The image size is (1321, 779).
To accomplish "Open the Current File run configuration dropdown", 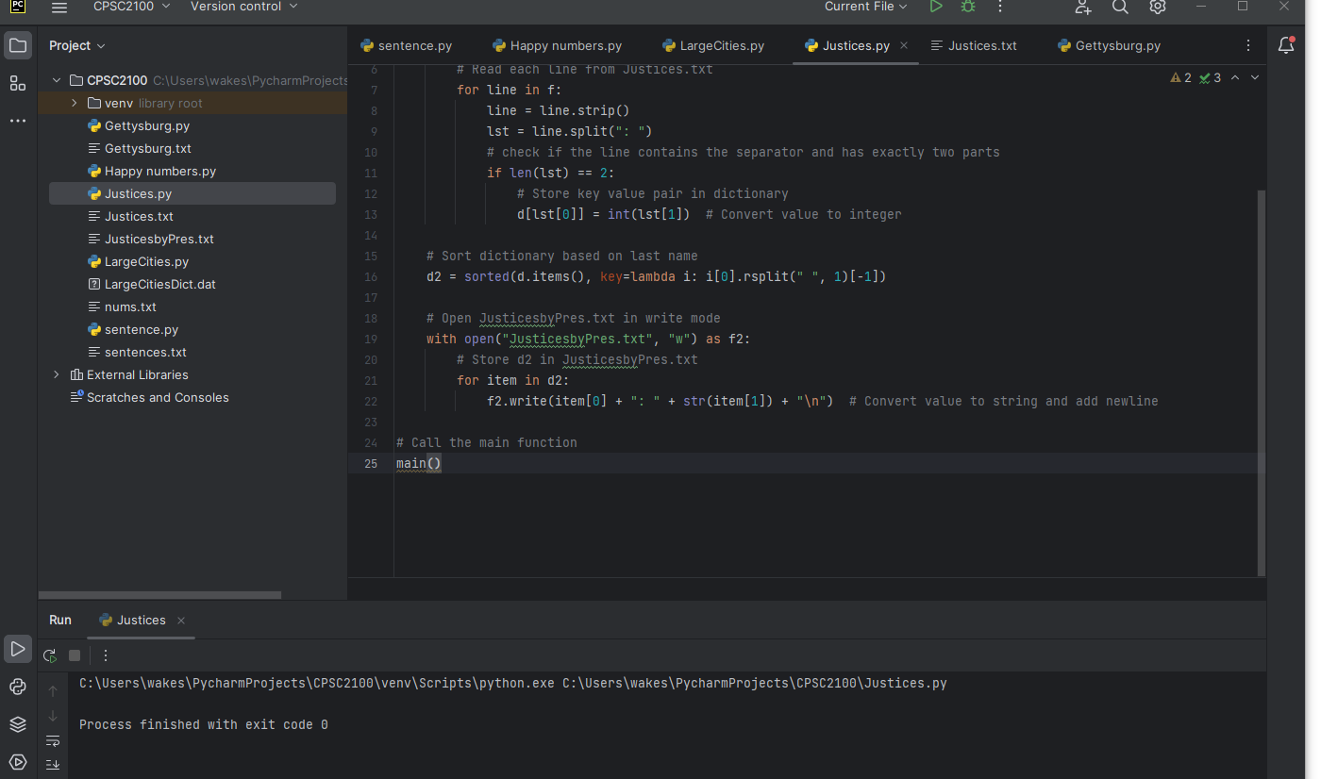I will (x=864, y=7).
